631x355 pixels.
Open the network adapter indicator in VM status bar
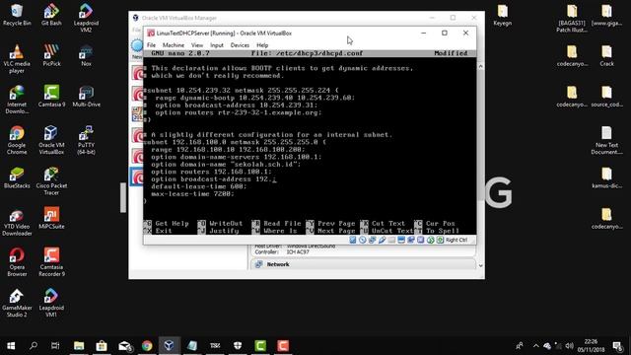373,240
